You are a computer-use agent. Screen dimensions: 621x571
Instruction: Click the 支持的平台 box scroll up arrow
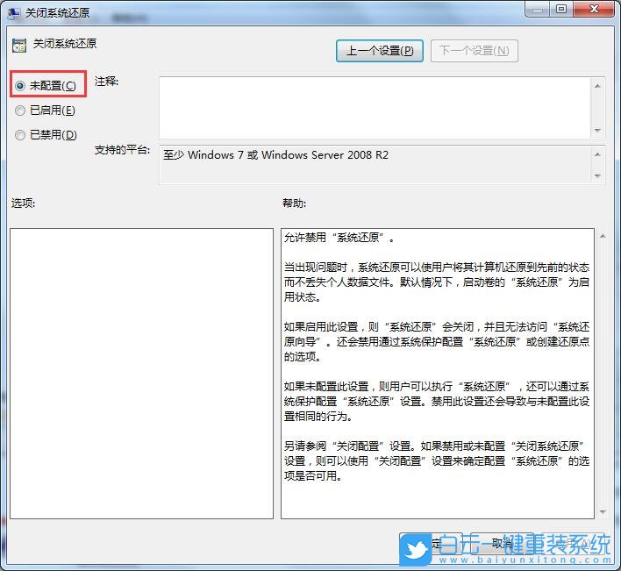point(597,154)
